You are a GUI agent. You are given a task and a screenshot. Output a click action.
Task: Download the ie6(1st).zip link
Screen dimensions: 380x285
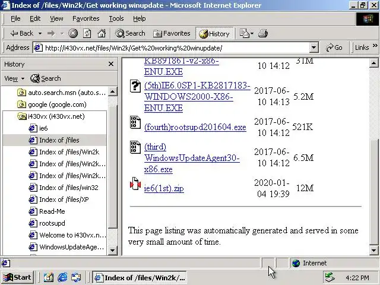point(164,188)
